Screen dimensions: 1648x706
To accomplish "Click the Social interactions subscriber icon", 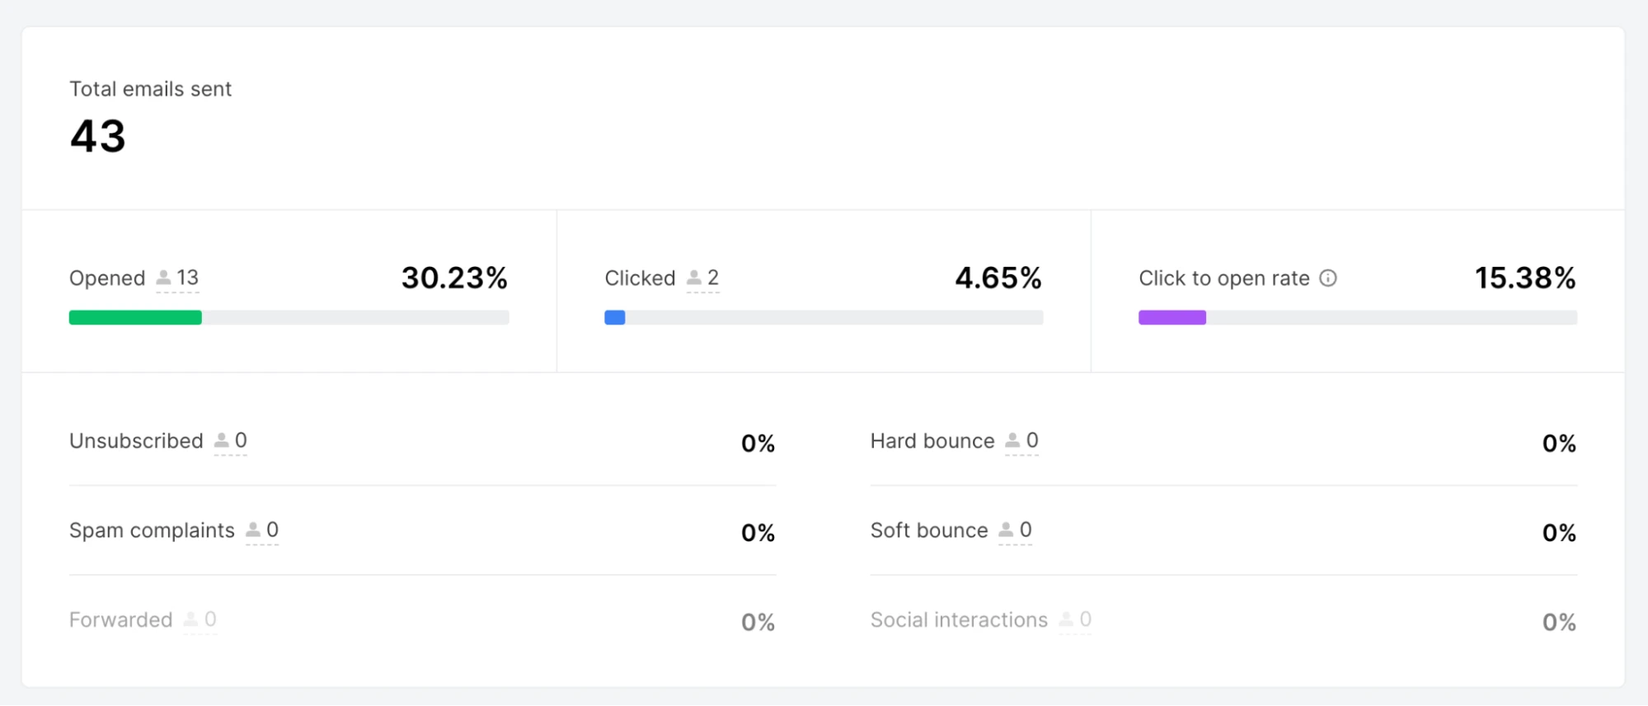I will click(1066, 620).
